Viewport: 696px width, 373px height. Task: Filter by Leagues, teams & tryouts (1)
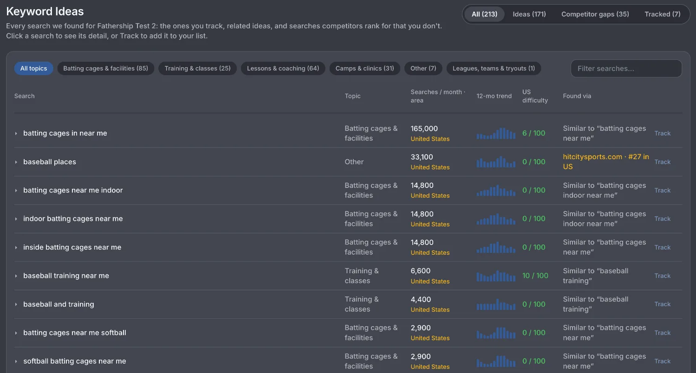coord(494,68)
